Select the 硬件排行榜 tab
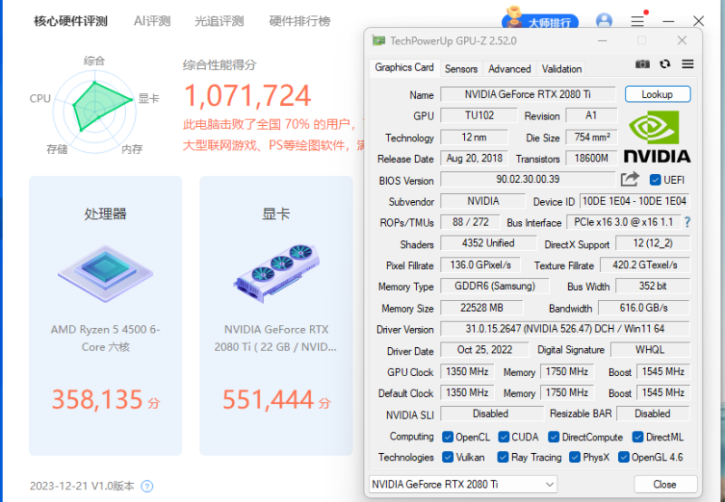Screen dimensions: 725x502 pos(300,21)
